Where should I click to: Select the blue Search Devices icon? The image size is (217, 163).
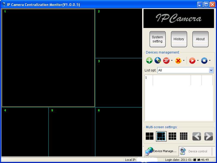pos(158,60)
